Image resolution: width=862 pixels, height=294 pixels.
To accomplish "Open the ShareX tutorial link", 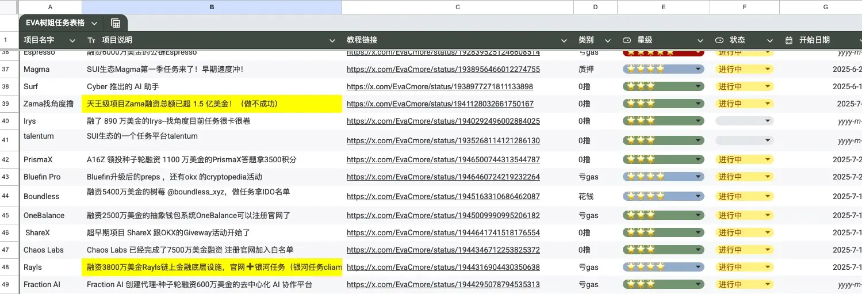I will pyautogui.click(x=443, y=232).
